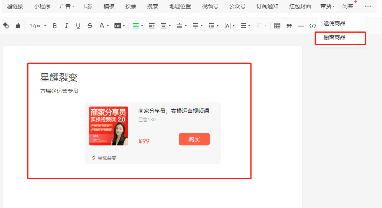Expand the highlight color dropdown arrow
382x208 pixels.
124,26
